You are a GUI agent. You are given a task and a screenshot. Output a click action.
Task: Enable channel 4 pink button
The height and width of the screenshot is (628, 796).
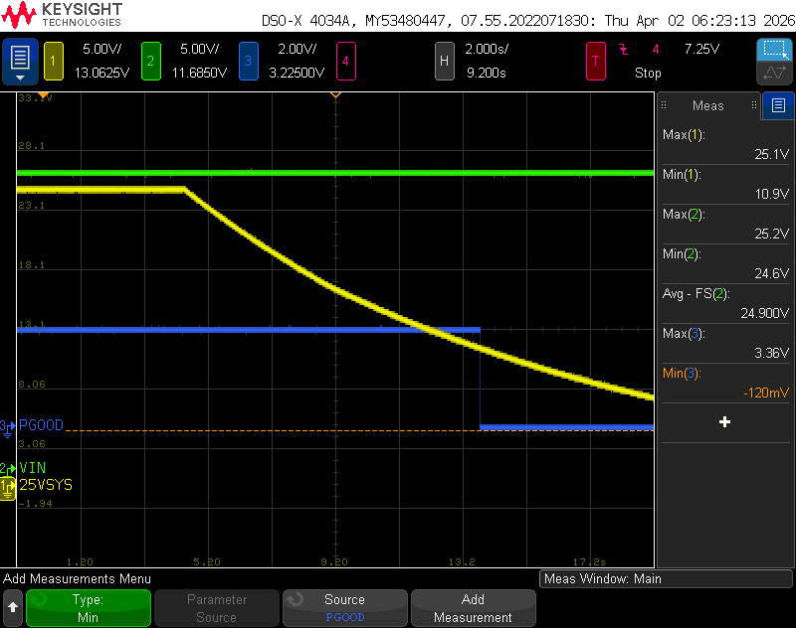click(345, 62)
